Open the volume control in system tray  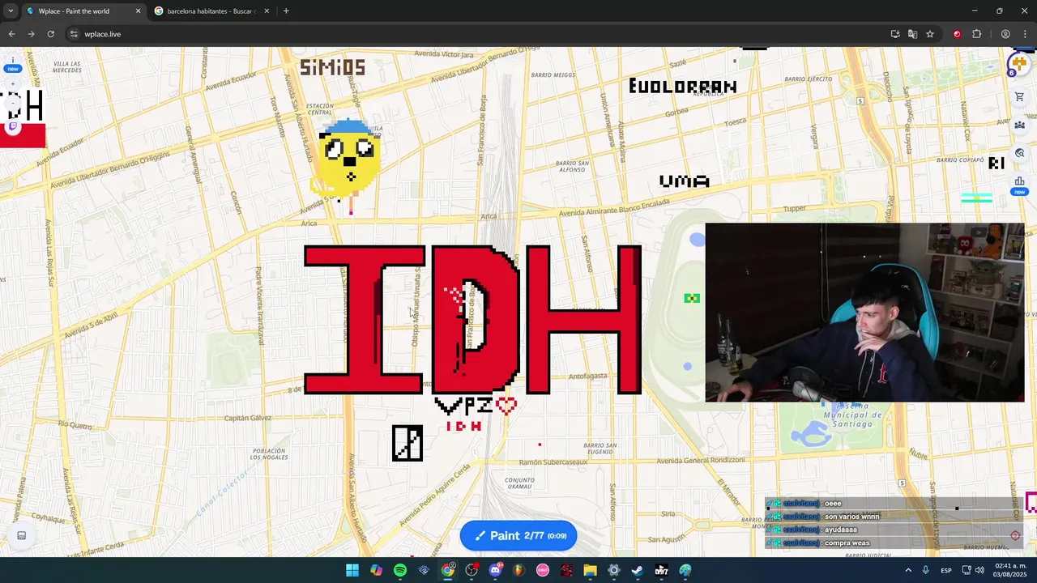pyautogui.click(x=979, y=570)
